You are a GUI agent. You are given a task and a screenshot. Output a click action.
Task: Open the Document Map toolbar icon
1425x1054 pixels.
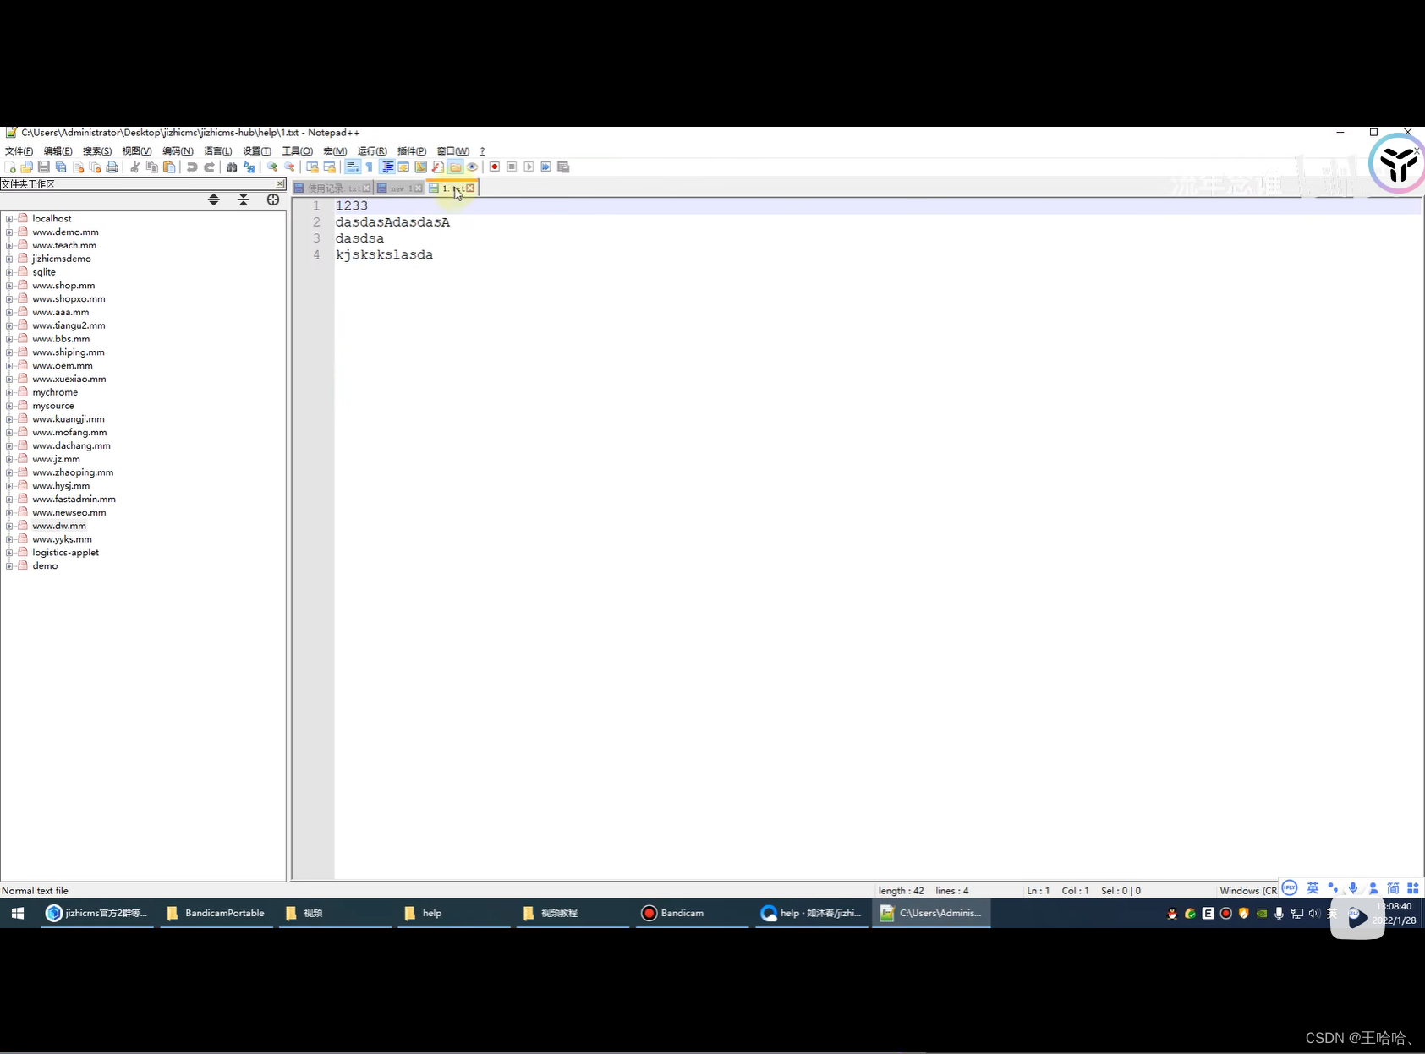pyautogui.click(x=420, y=167)
